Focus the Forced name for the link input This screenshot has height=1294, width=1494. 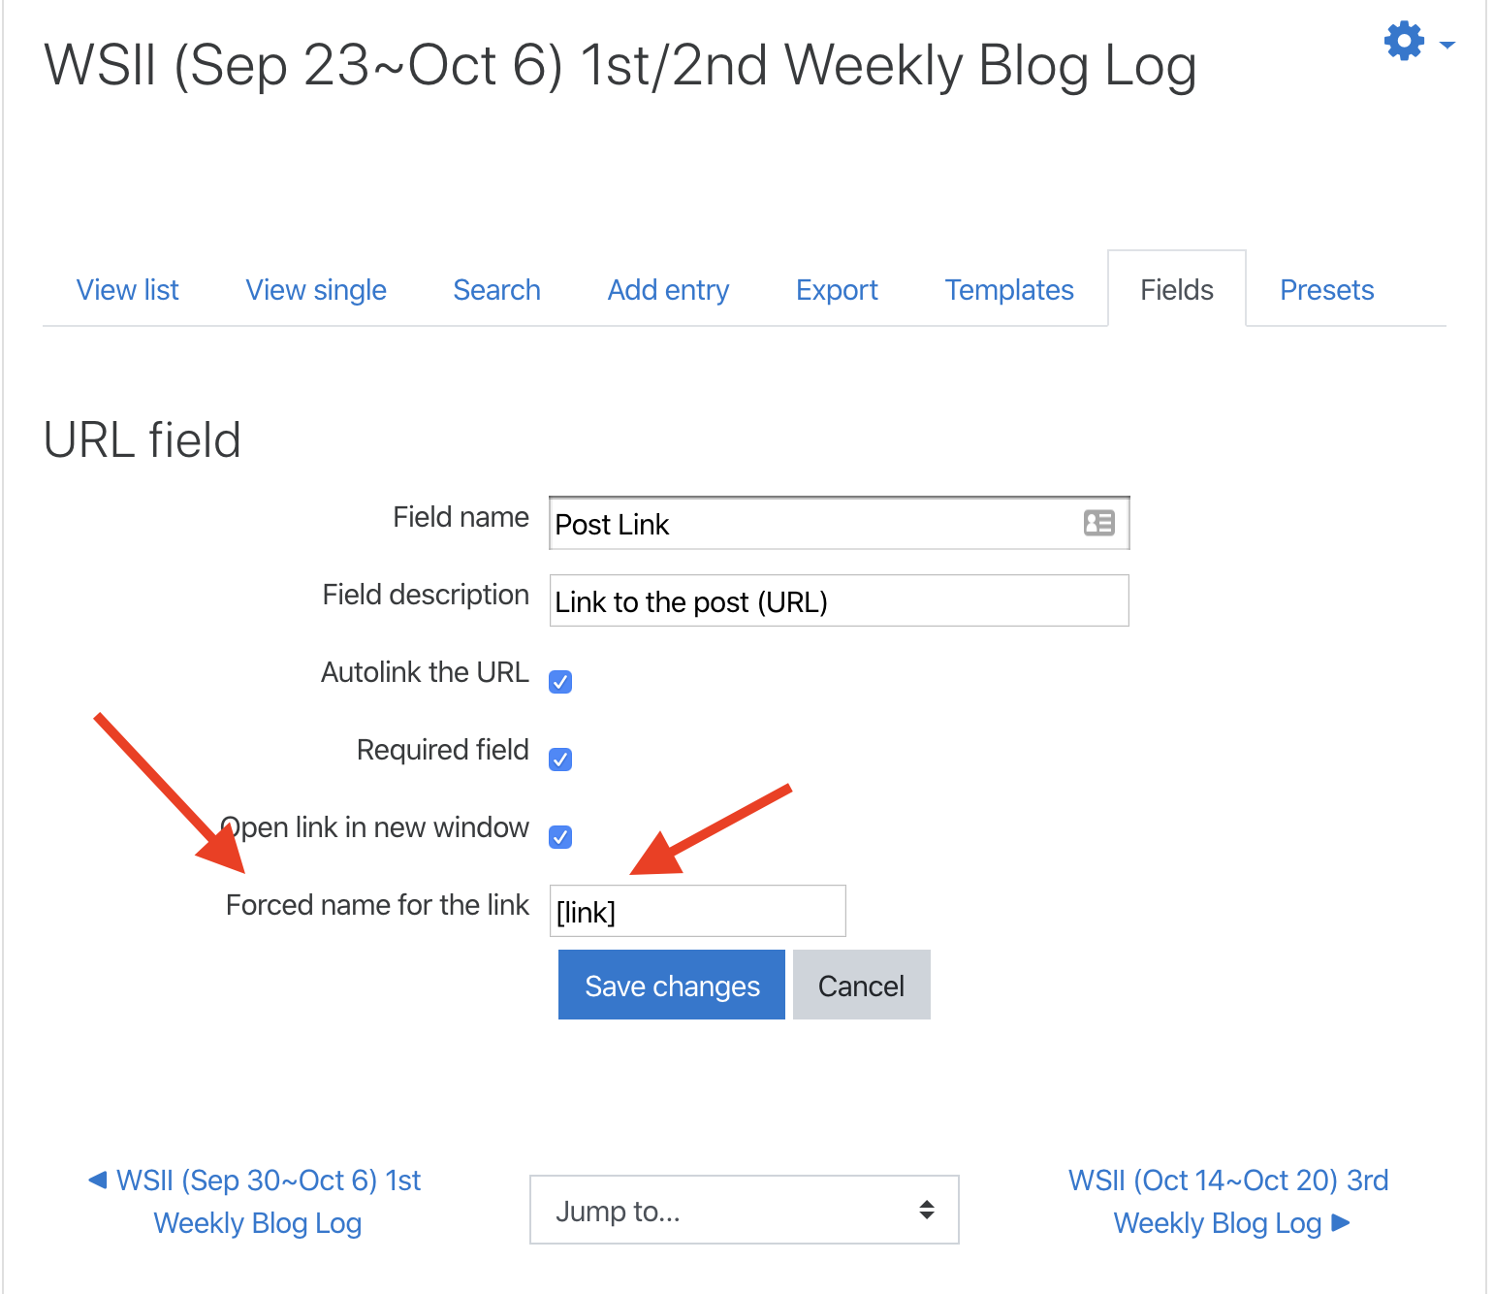pos(697,911)
